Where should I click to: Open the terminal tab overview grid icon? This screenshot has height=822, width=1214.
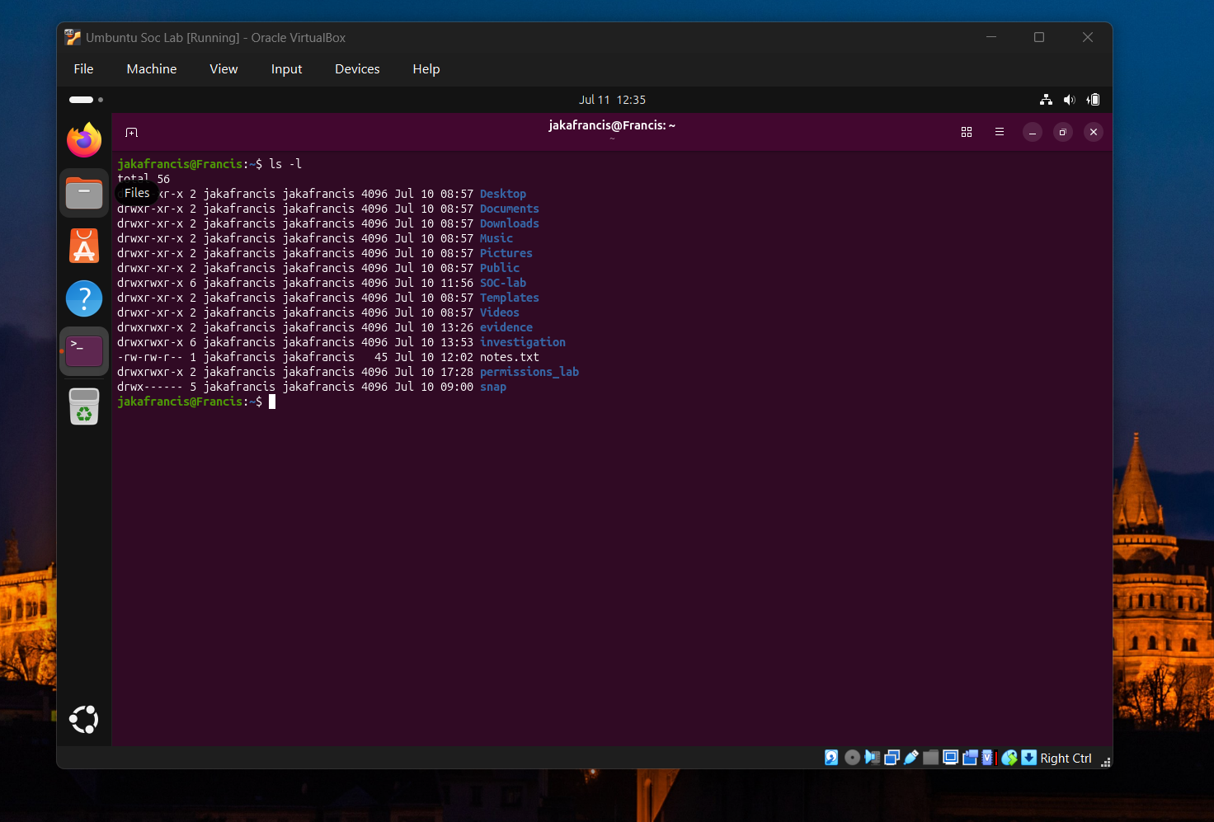[x=967, y=132]
